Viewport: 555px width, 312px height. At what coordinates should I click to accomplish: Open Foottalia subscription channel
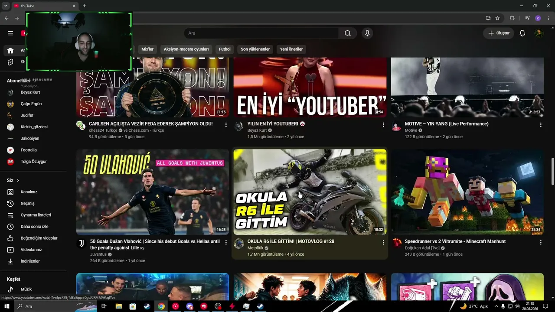point(34,150)
